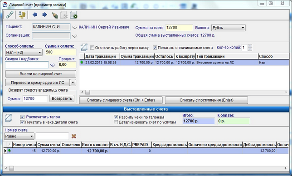Open the 'Валюта' Рубль dropdown
The image size is (292, 176).
(x=229, y=28)
